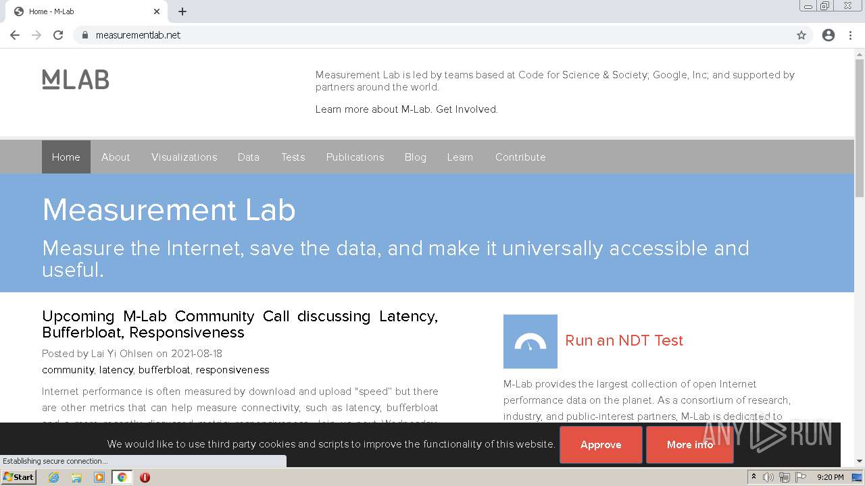Click the More info cookie button
865x486 pixels.
tap(690, 444)
